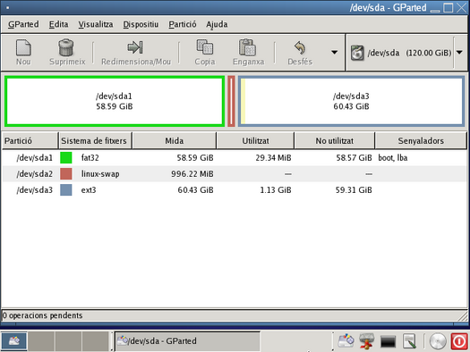Click the green fat32 color swatch

click(x=66, y=157)
